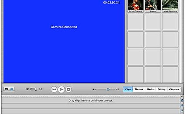The width and height of the screenshot is (185, 114).
Task: Go to the Chapters tab
Action: 174,89
